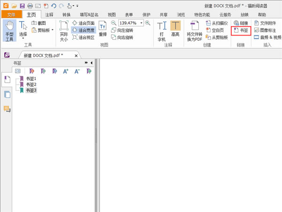
Task: Collapse the bookmark panel with arrow
Action: (92, 63)
